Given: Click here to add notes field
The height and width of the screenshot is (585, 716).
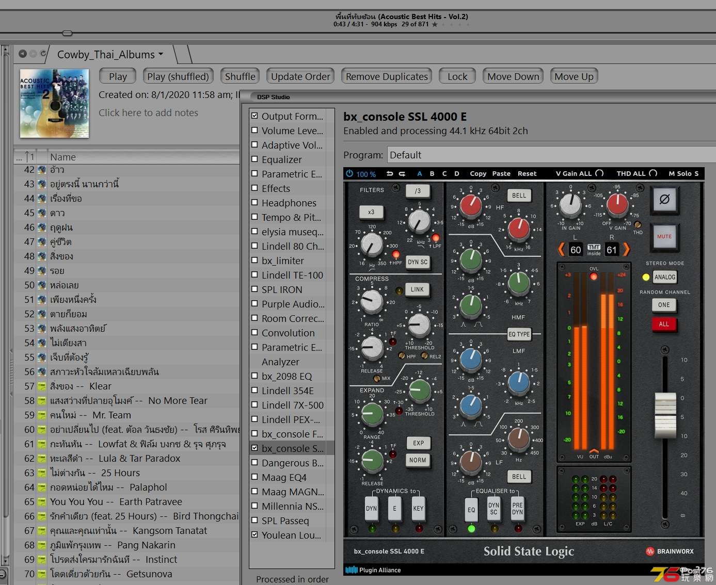Looking at the screenshot, I should click(x=148, y=112).
